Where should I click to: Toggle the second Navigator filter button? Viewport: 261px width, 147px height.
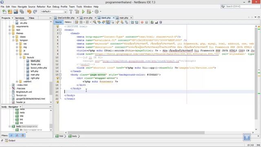click(x=17, y=135)
